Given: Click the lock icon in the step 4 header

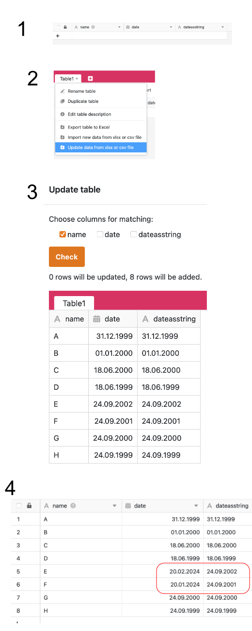Looking at the screenshot, I should coord(30,506).
